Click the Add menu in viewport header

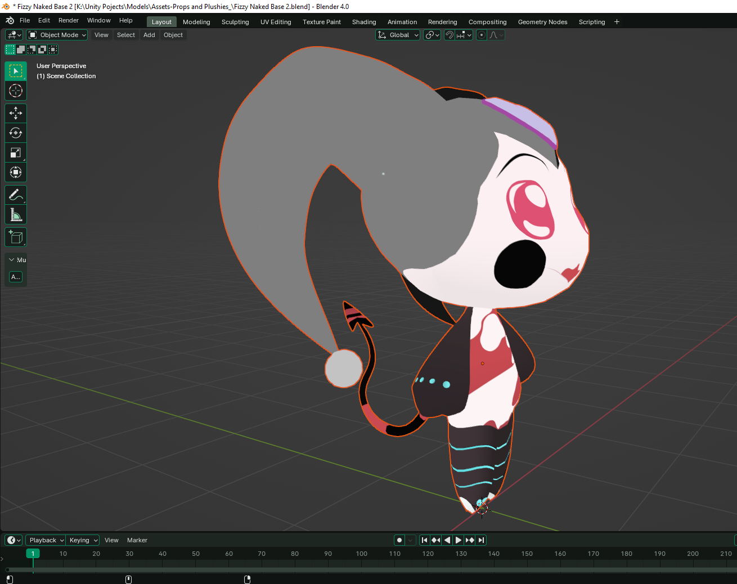[149, 35]
